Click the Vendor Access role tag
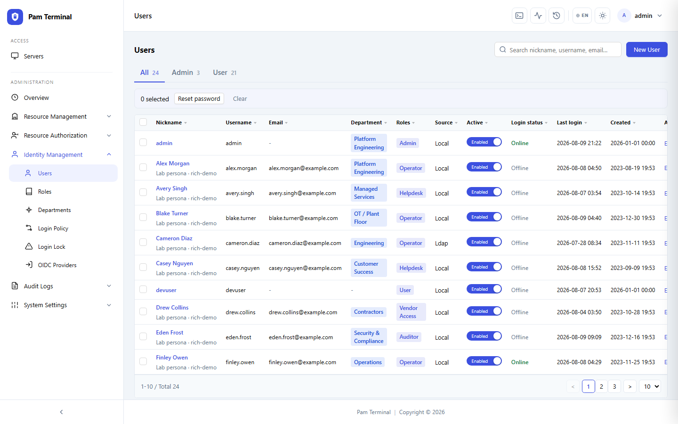The image size is (678, 424). (x=411, y=312)
